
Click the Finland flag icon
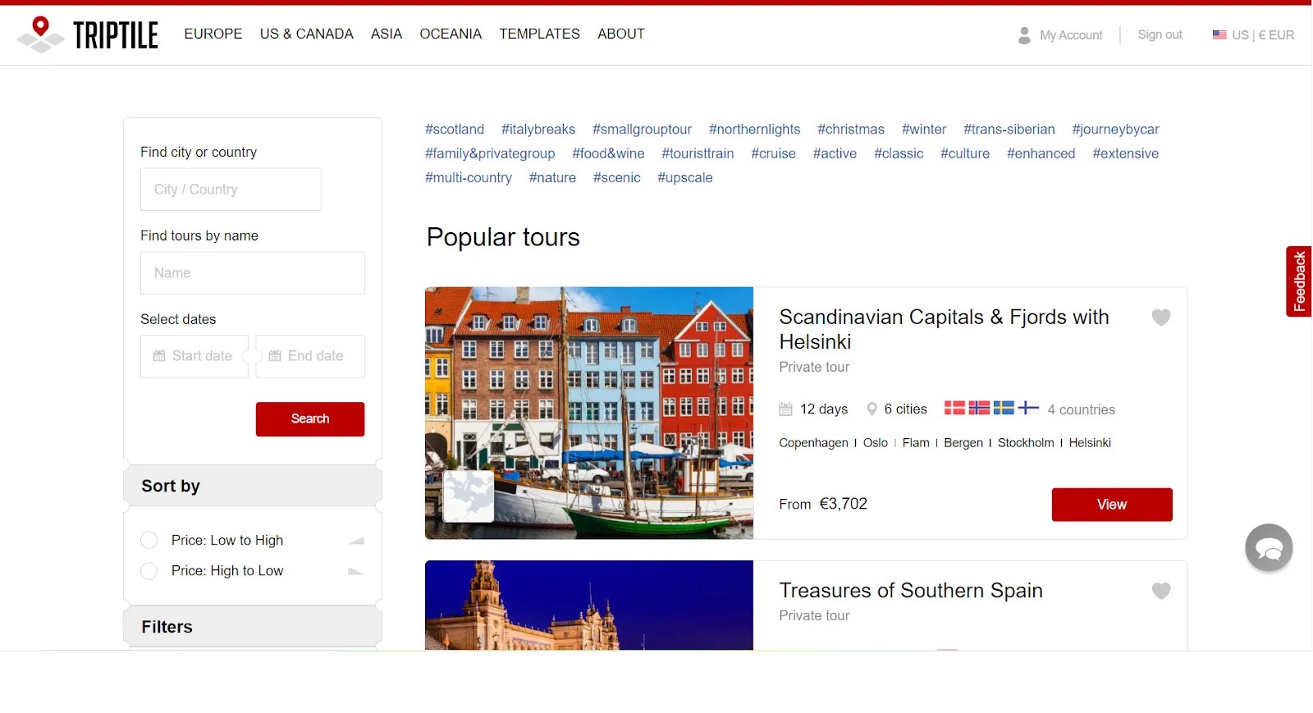point(1028,408)
